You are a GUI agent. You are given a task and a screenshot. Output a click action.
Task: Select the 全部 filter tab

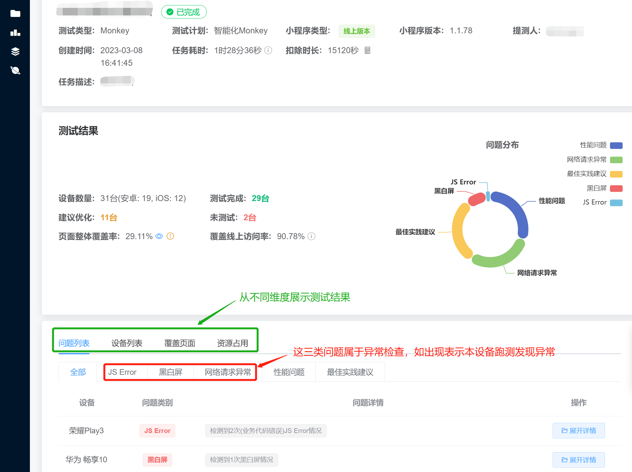[78, 372]
